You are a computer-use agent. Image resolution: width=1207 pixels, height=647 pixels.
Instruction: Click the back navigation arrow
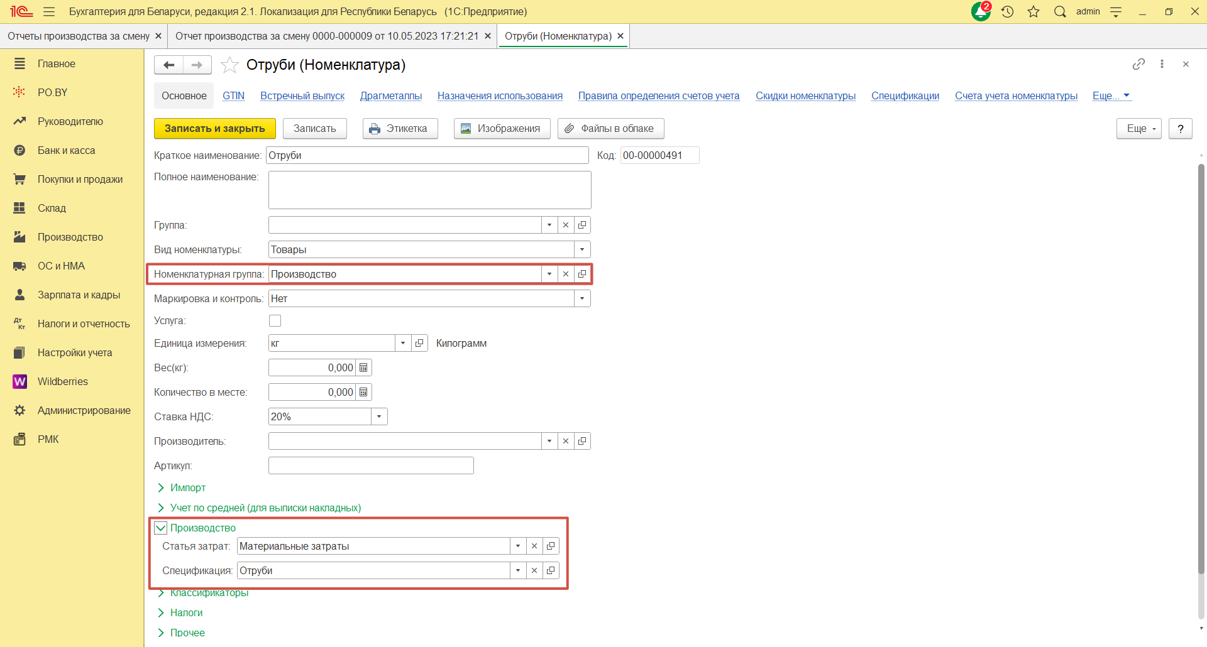(168, 65)
